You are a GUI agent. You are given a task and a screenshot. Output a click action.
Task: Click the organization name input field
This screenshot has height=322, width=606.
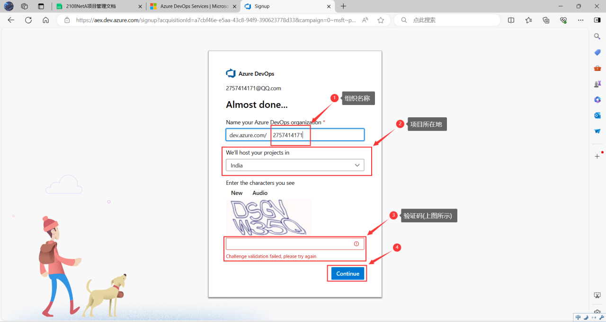pos(295,135)
